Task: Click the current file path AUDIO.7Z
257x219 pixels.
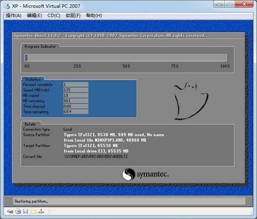Action: [x=96, y=156]
